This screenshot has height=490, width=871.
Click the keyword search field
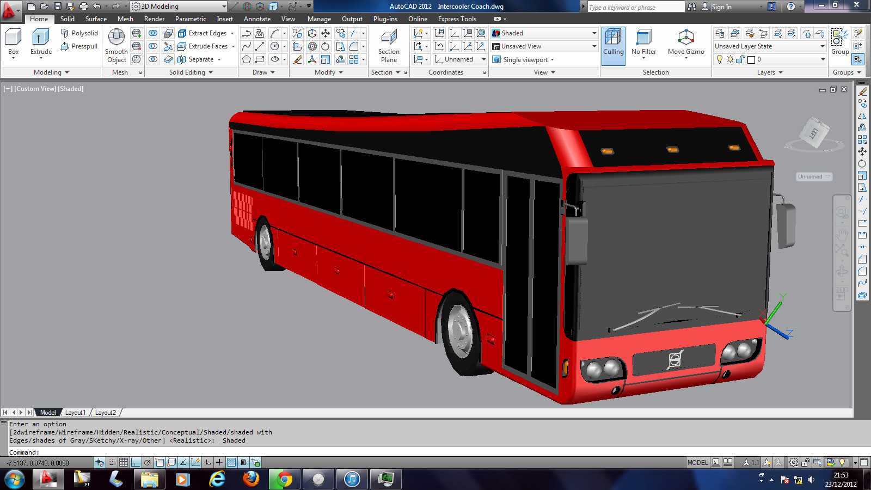pos(635,7)
